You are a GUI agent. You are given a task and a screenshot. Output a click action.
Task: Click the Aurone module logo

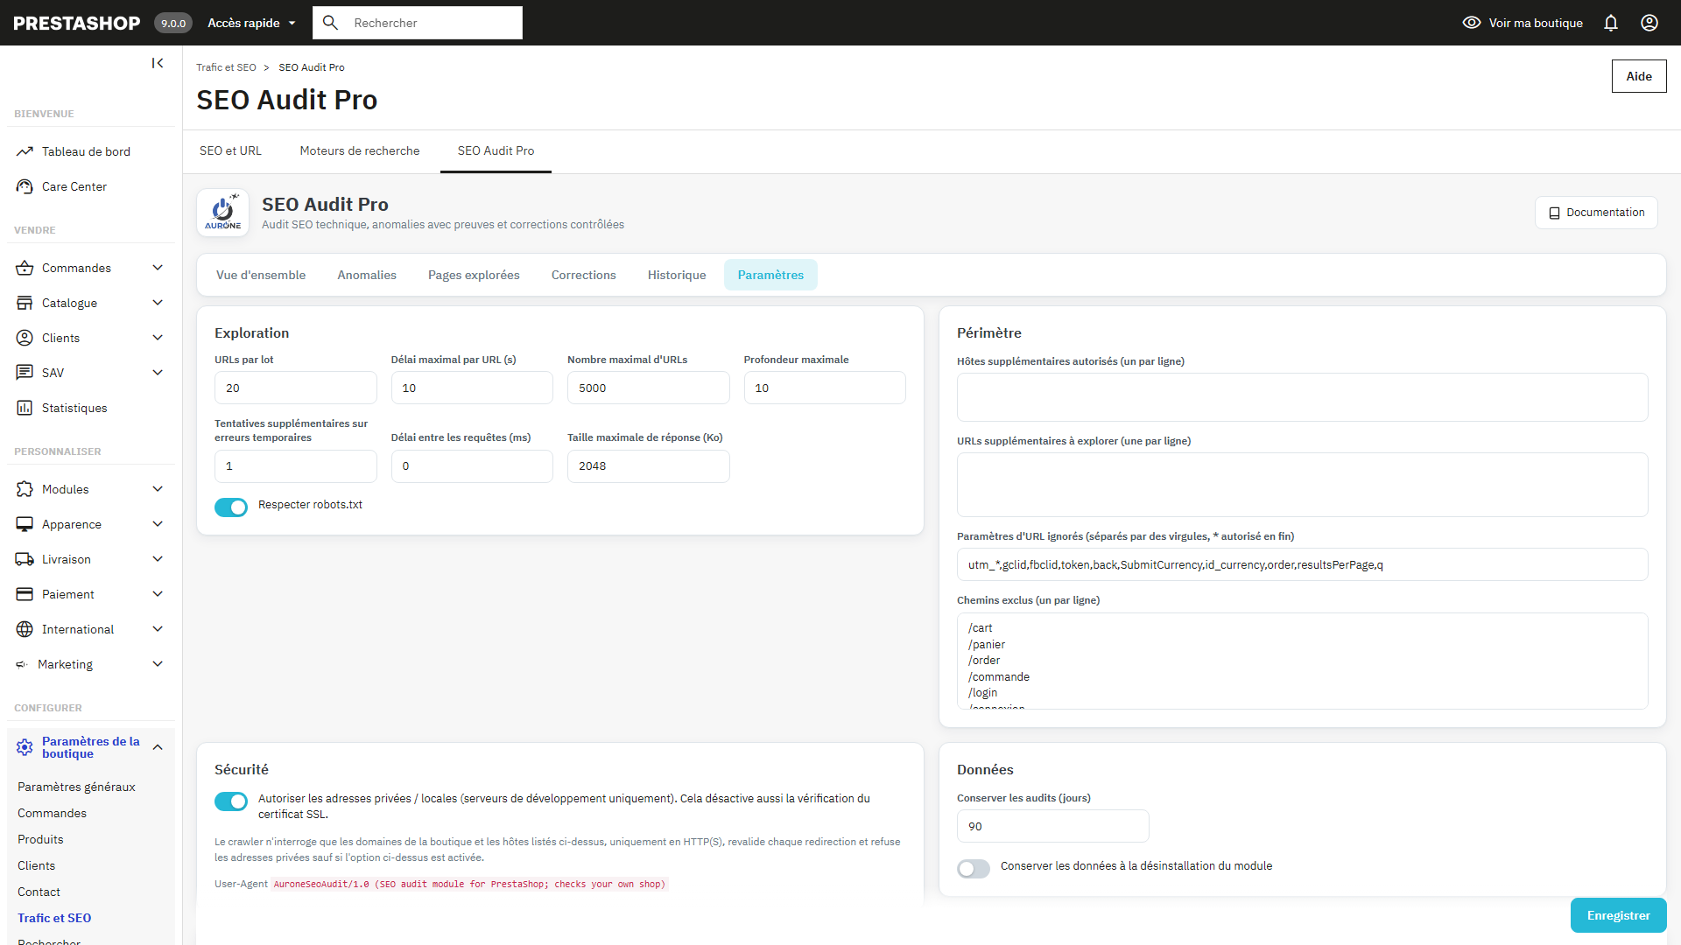(223, 213)
